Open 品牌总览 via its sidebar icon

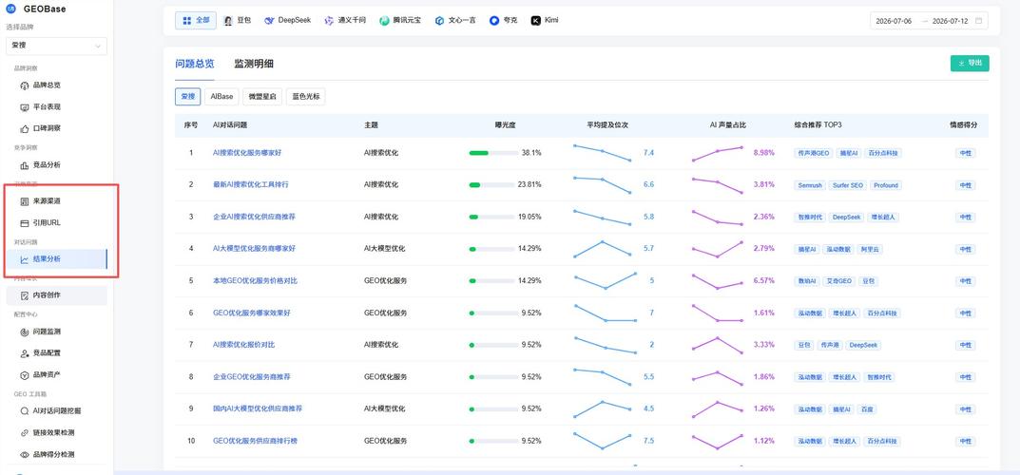25,85
